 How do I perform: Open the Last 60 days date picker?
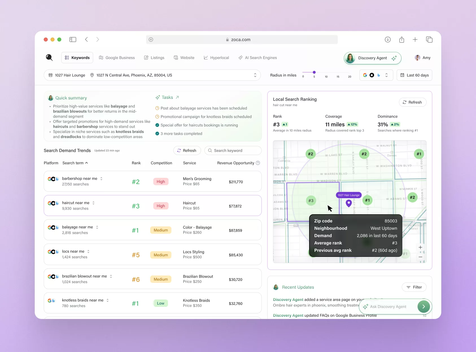(x=414, y=75)
